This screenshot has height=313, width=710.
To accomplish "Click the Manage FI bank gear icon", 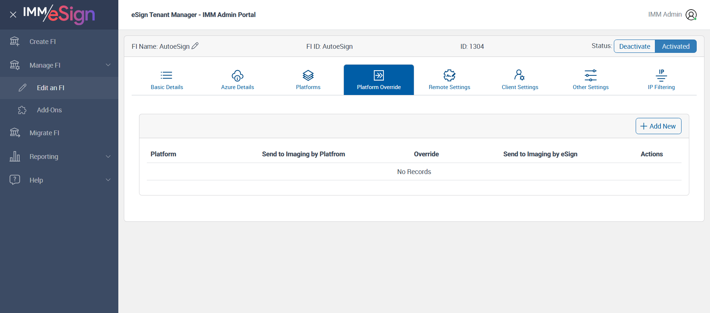I will 15,65.
